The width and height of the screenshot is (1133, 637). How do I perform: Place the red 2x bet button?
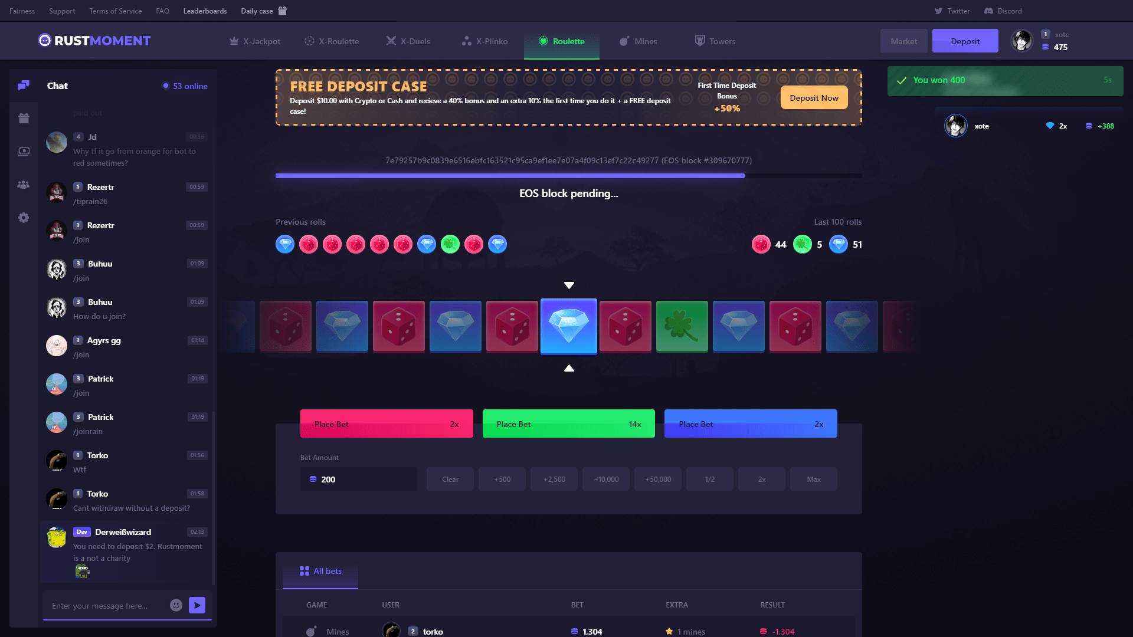click(387, 423)
